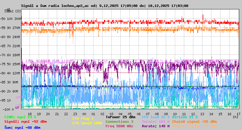The height and width of the screenshot is (130, 242).
Task: Click the CPU load 32 % legend label
Action: click(155, 117)
